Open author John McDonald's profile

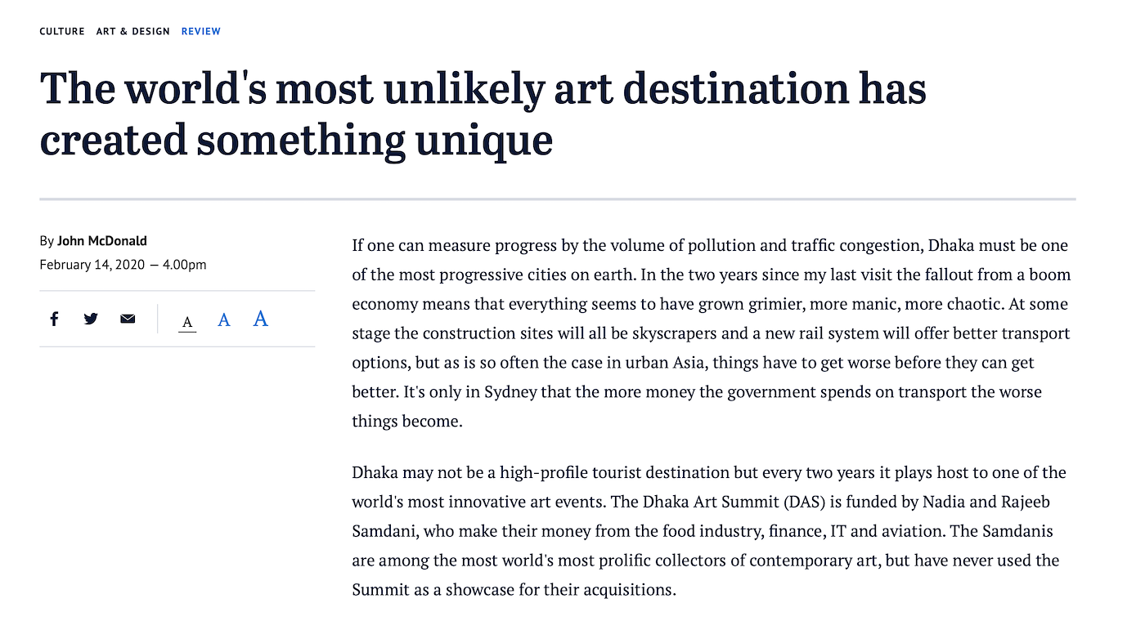coord(102,241)
